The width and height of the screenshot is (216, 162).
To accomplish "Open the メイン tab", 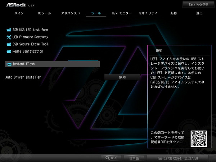I will (x=19, y=13).
